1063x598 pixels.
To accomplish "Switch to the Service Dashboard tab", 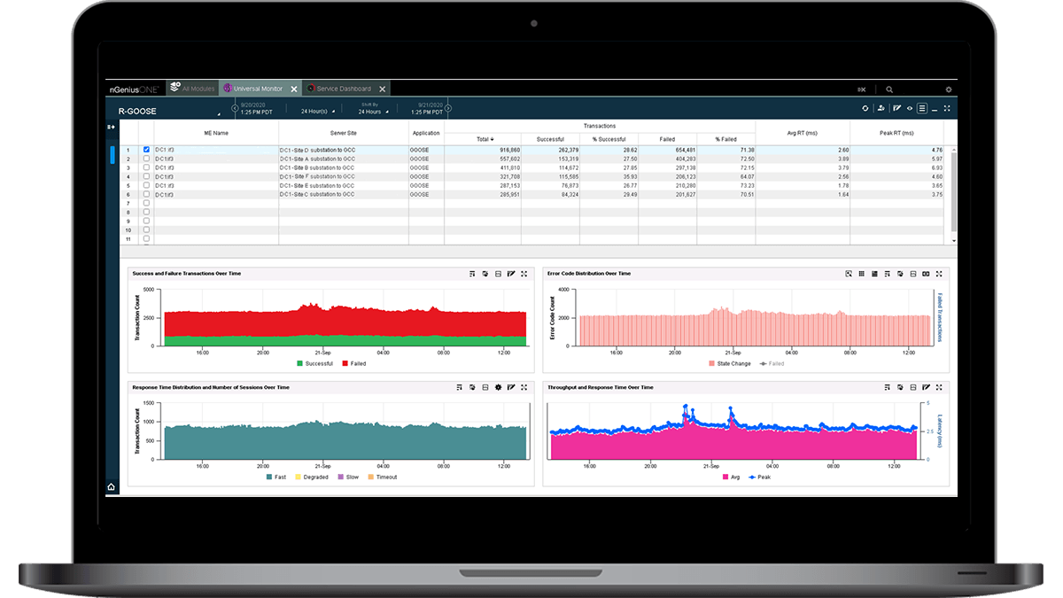I will (345, 88).
